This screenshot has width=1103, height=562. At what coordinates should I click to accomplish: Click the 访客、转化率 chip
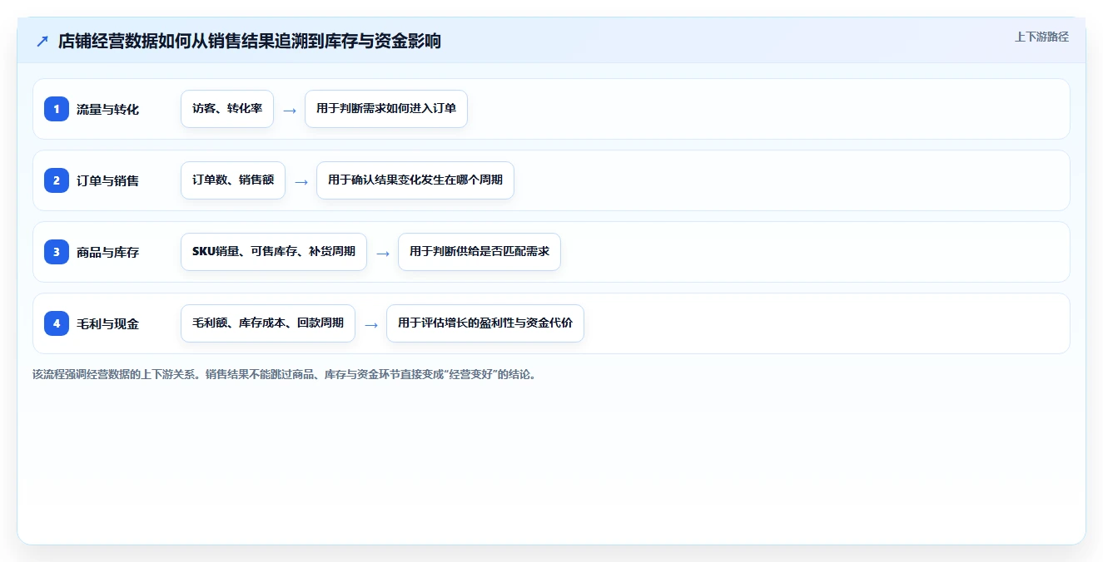click(x=227, y=109)
